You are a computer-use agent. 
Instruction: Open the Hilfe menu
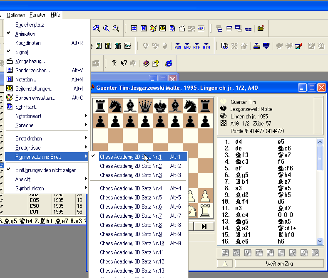coord(55,15)
